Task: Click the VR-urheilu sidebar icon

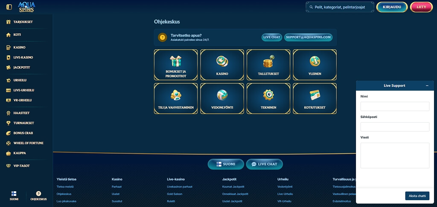Action: 9,100
